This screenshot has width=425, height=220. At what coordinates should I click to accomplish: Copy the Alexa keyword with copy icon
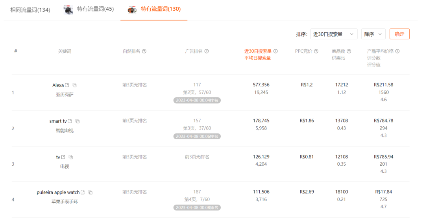(74, 85)
